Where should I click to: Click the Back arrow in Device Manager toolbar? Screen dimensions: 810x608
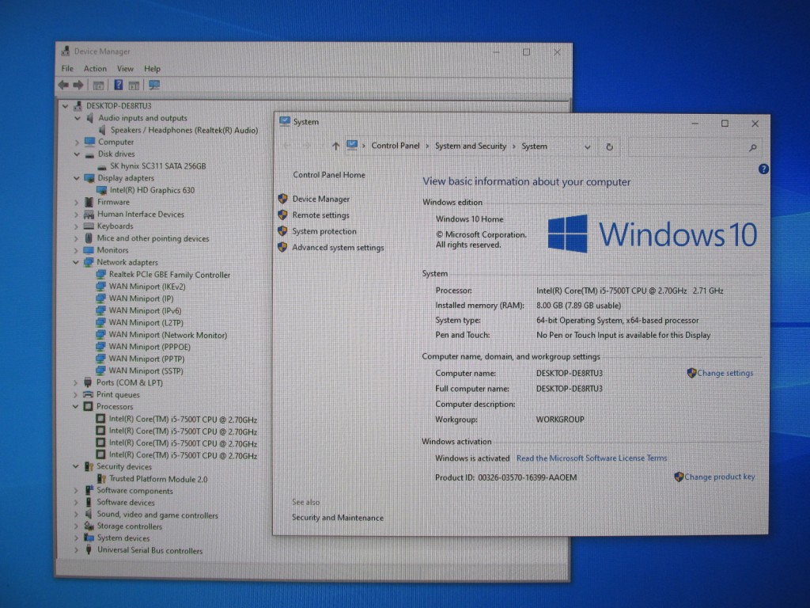63,85
